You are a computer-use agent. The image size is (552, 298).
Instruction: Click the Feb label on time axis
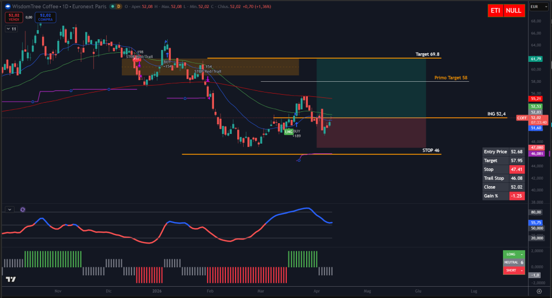tap(210, 292)
